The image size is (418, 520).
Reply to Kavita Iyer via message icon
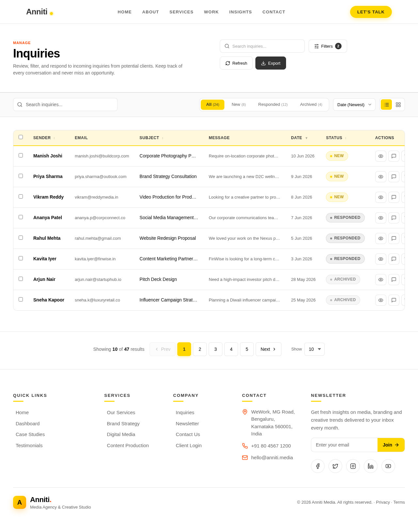click(x=394, y=259)
